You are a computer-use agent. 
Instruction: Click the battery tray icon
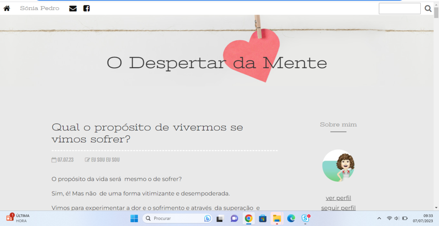[x=405, y=218]
